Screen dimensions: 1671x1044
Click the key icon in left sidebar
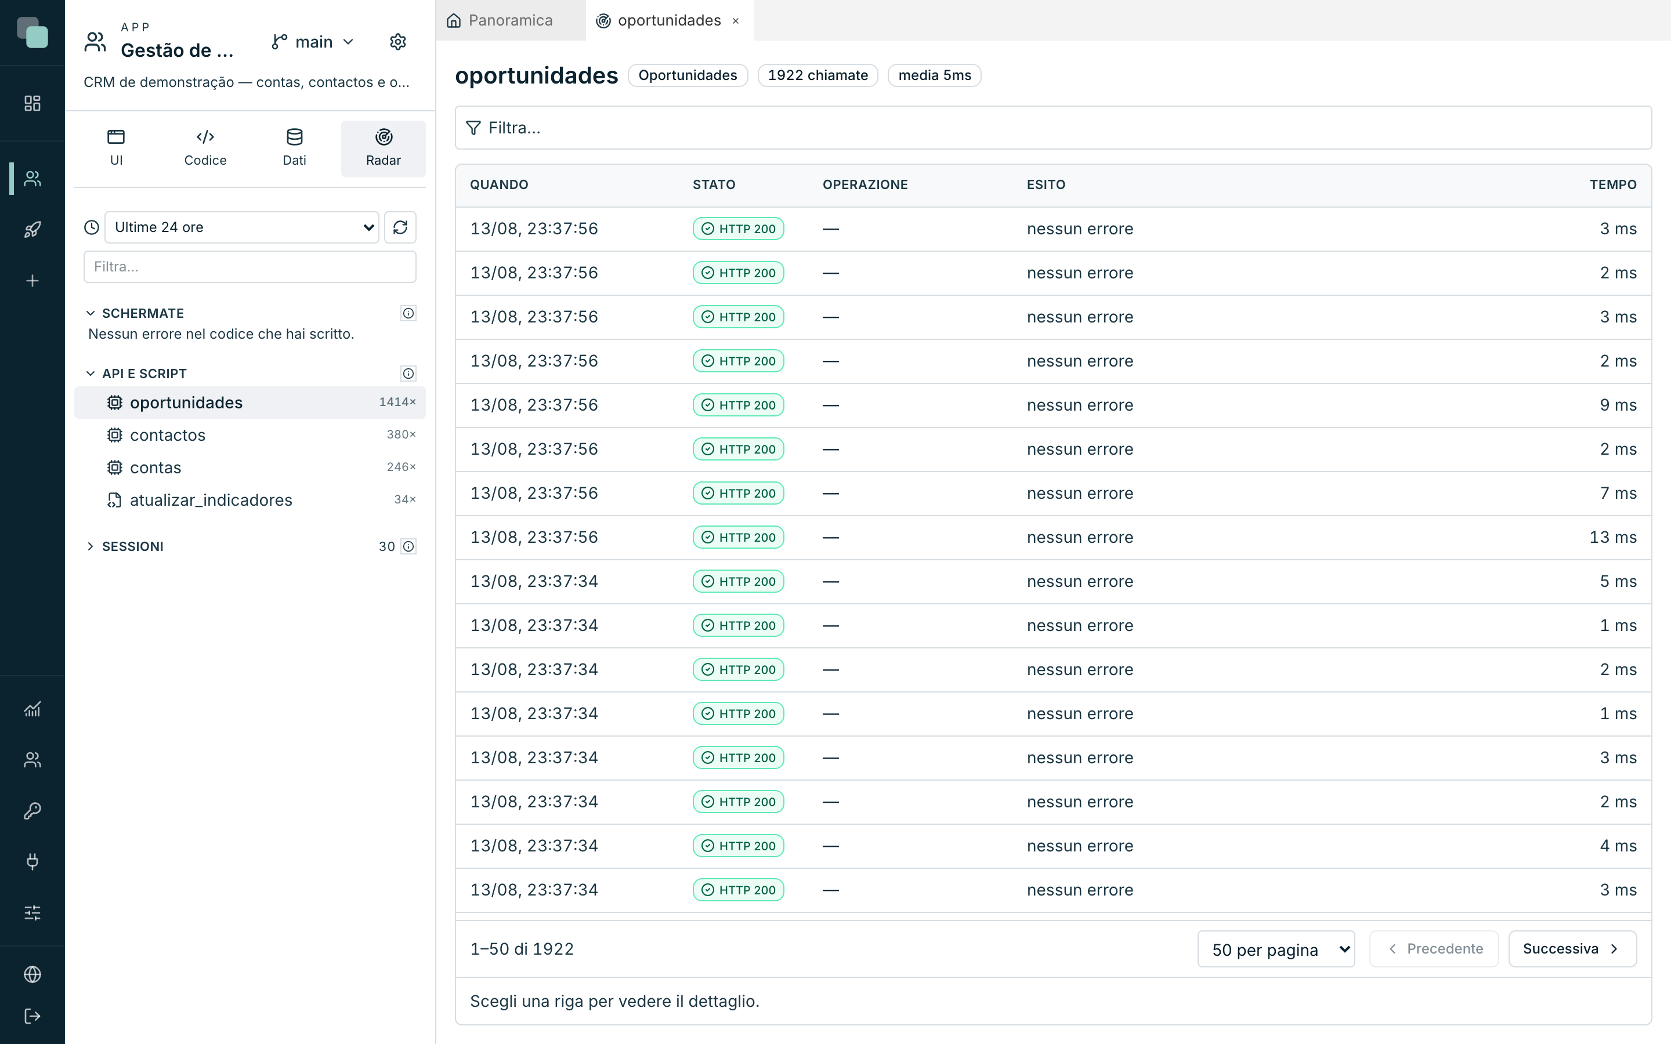tap(32, 811)
